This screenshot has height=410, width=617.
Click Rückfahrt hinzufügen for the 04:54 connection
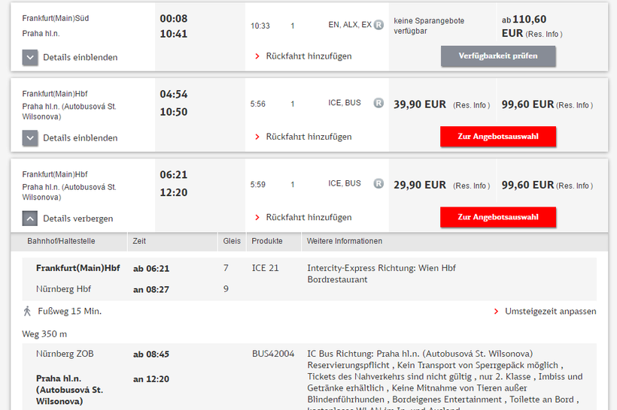308,137
